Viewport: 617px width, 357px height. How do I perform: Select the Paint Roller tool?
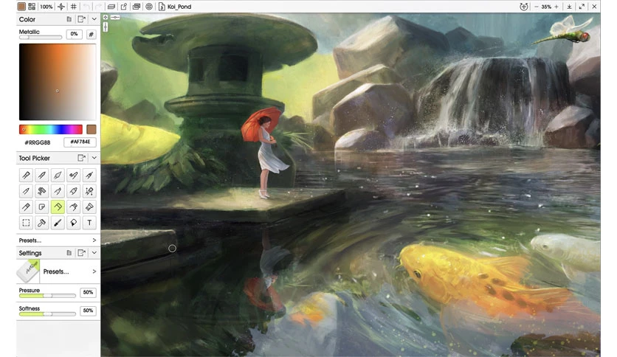coord(42,191)
